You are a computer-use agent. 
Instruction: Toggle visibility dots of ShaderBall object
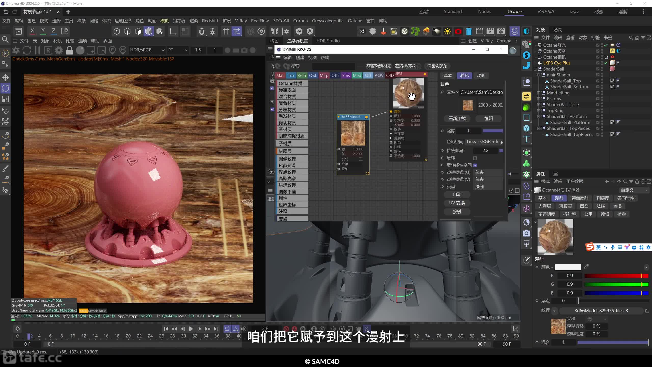pyautogui.click(x=602, y=69)
